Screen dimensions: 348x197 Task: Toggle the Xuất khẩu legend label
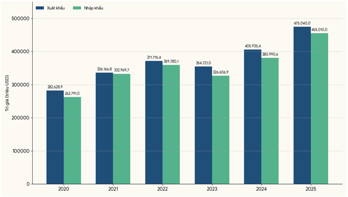click(x=56, y=8)
